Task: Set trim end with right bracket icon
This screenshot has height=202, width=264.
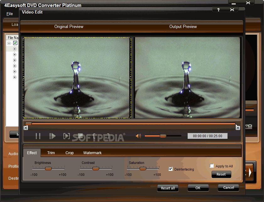Action: [x=108, y=136]
